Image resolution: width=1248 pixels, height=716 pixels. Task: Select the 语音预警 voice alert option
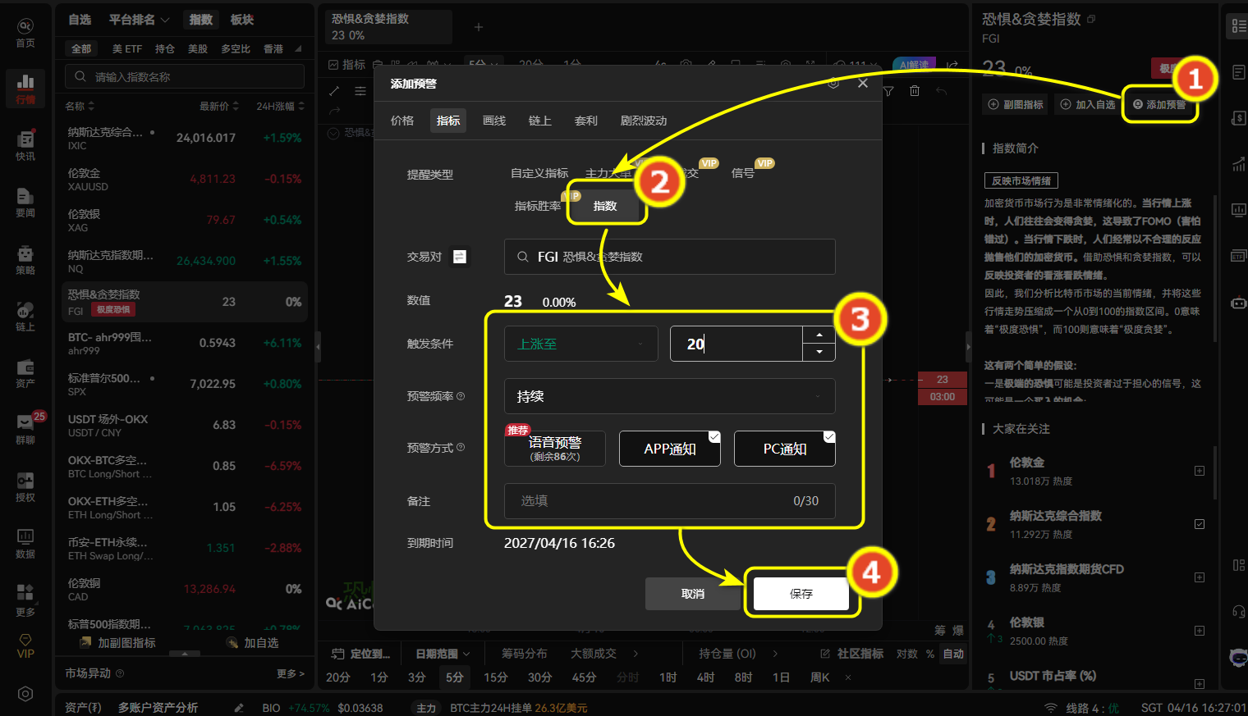tap(554, 448)
